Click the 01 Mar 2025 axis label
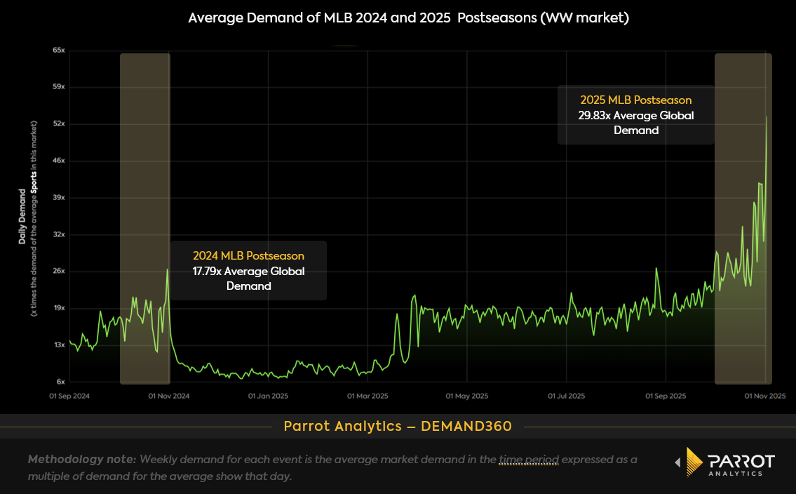The image size is (796, 494). [368, 396]
